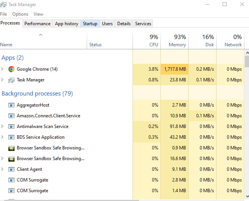Click the COM Surrogate icon using 2.8 MB
The height and width of the screenshot is (201, 249).
click(x=11, y=180)
